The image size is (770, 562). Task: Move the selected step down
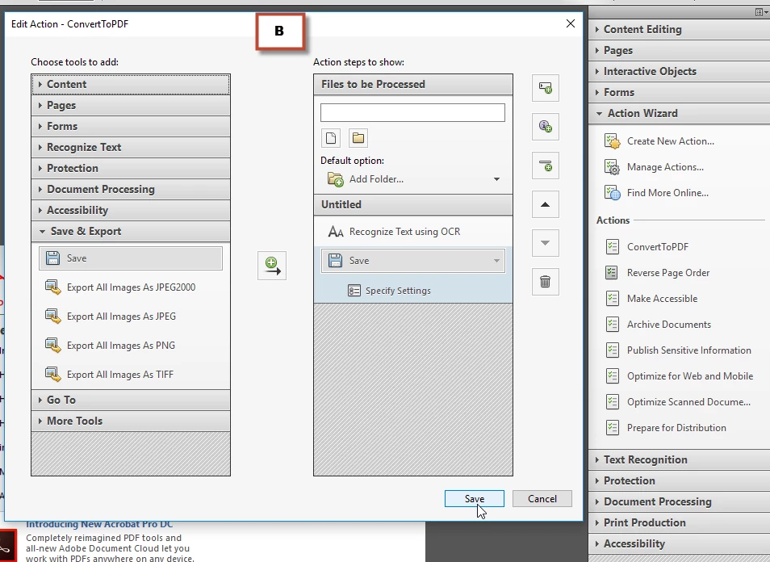pos(545,243)
